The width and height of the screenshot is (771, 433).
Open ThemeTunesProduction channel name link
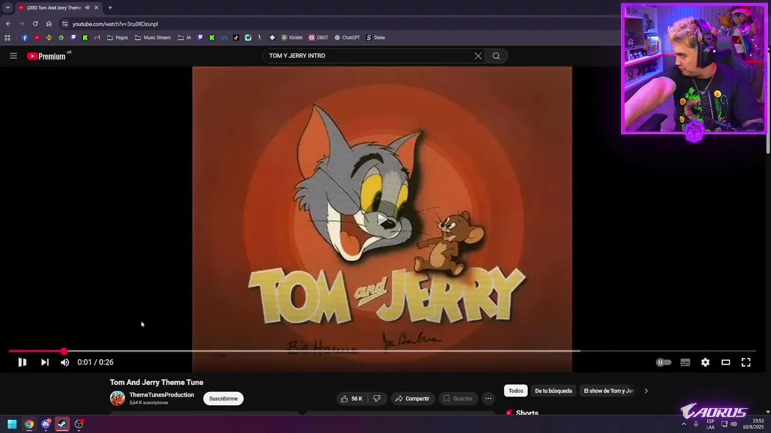coord(161,395)
